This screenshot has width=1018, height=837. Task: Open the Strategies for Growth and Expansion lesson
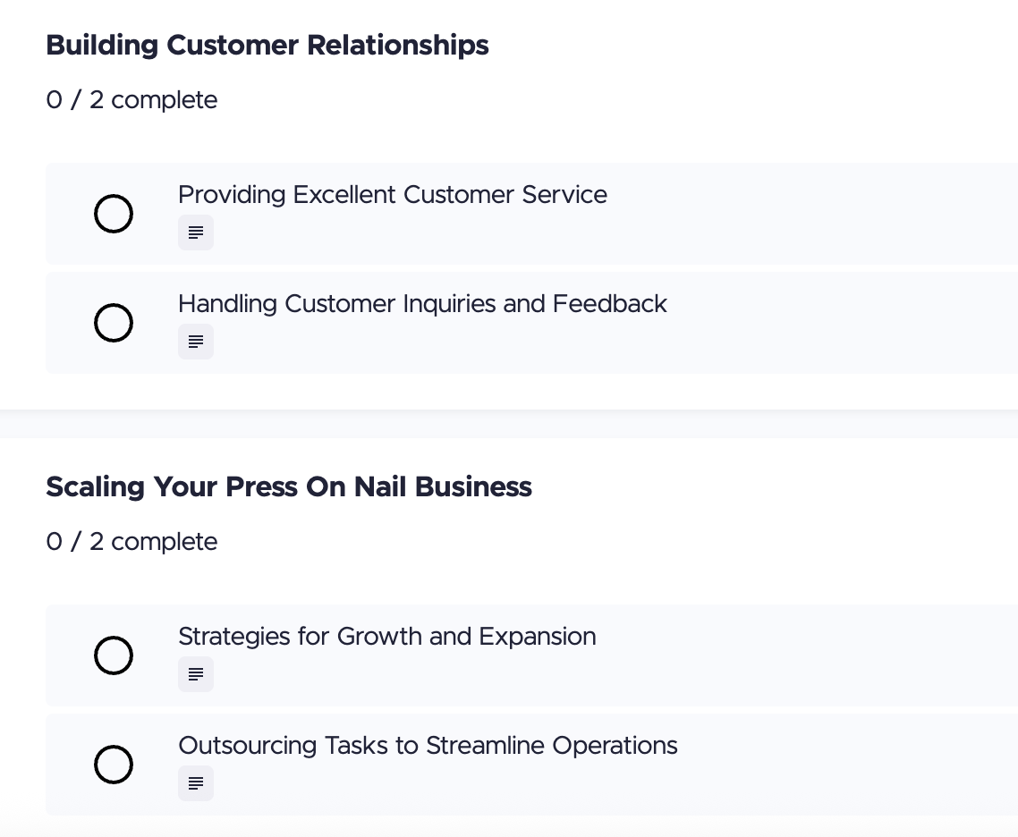[386, 637]
